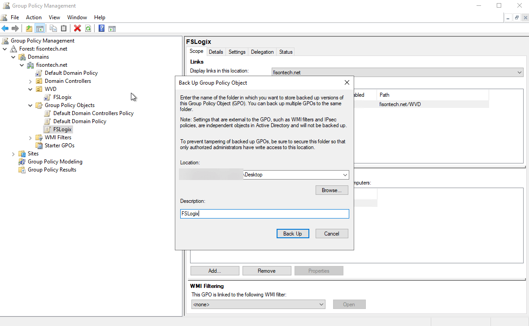Collapse the fisontech.net domain node
Image resolution: width=529 pixels, height=326 pixels.
[22, 65]
